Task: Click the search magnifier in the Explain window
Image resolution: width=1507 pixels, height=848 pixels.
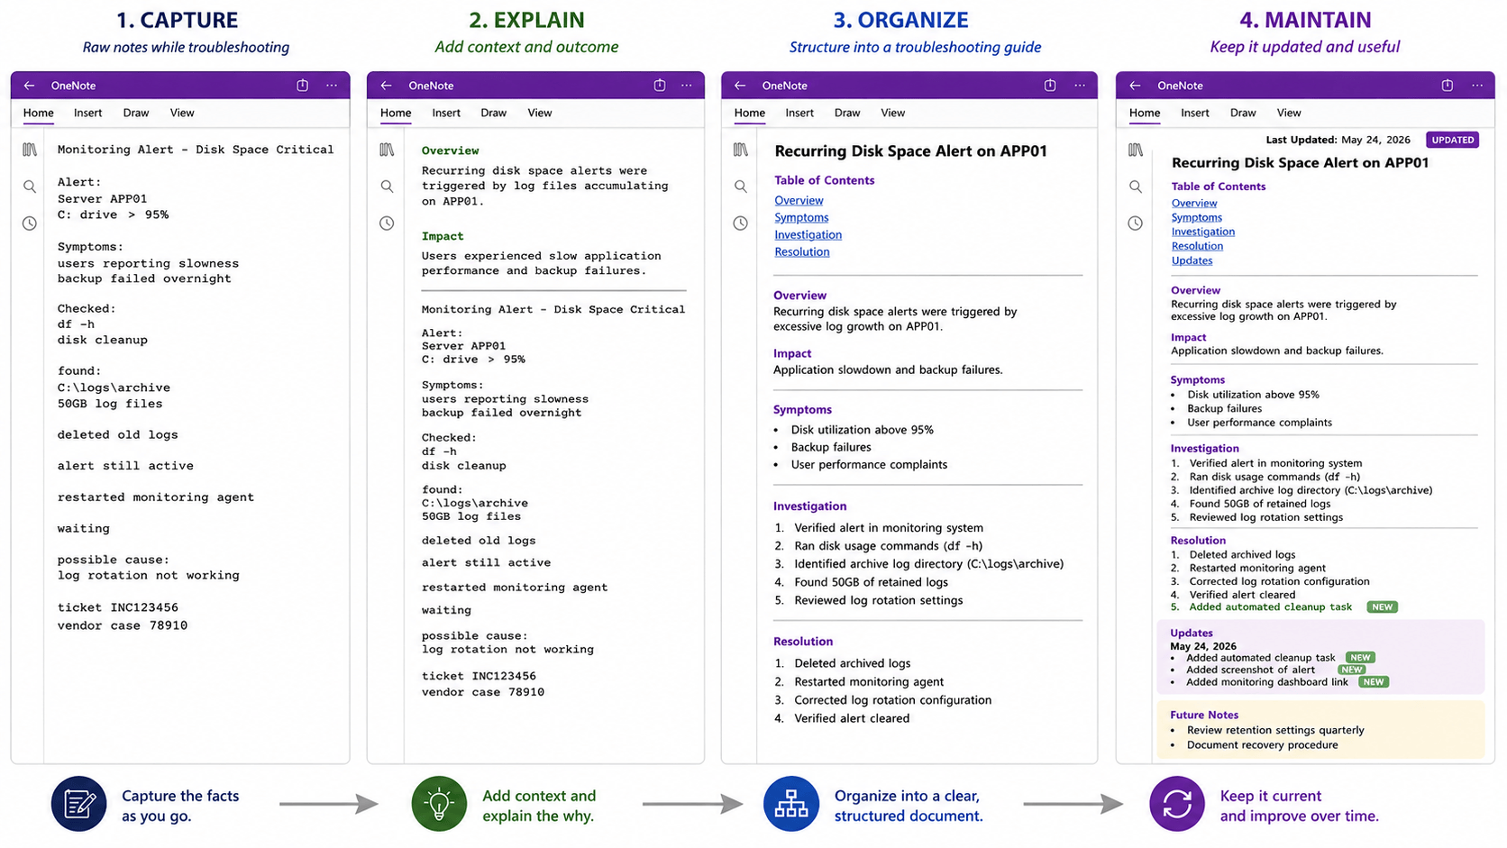Action: [387, 187]
